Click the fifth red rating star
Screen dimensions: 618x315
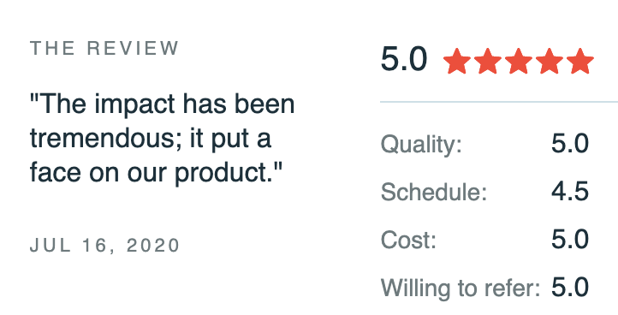point(580,61)
